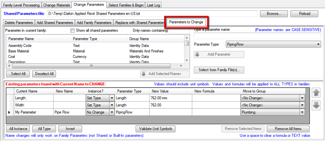The height and width of the screenshot is (141, 325).
Task: Open the Change Materials tab
Action: click(56, 5)
